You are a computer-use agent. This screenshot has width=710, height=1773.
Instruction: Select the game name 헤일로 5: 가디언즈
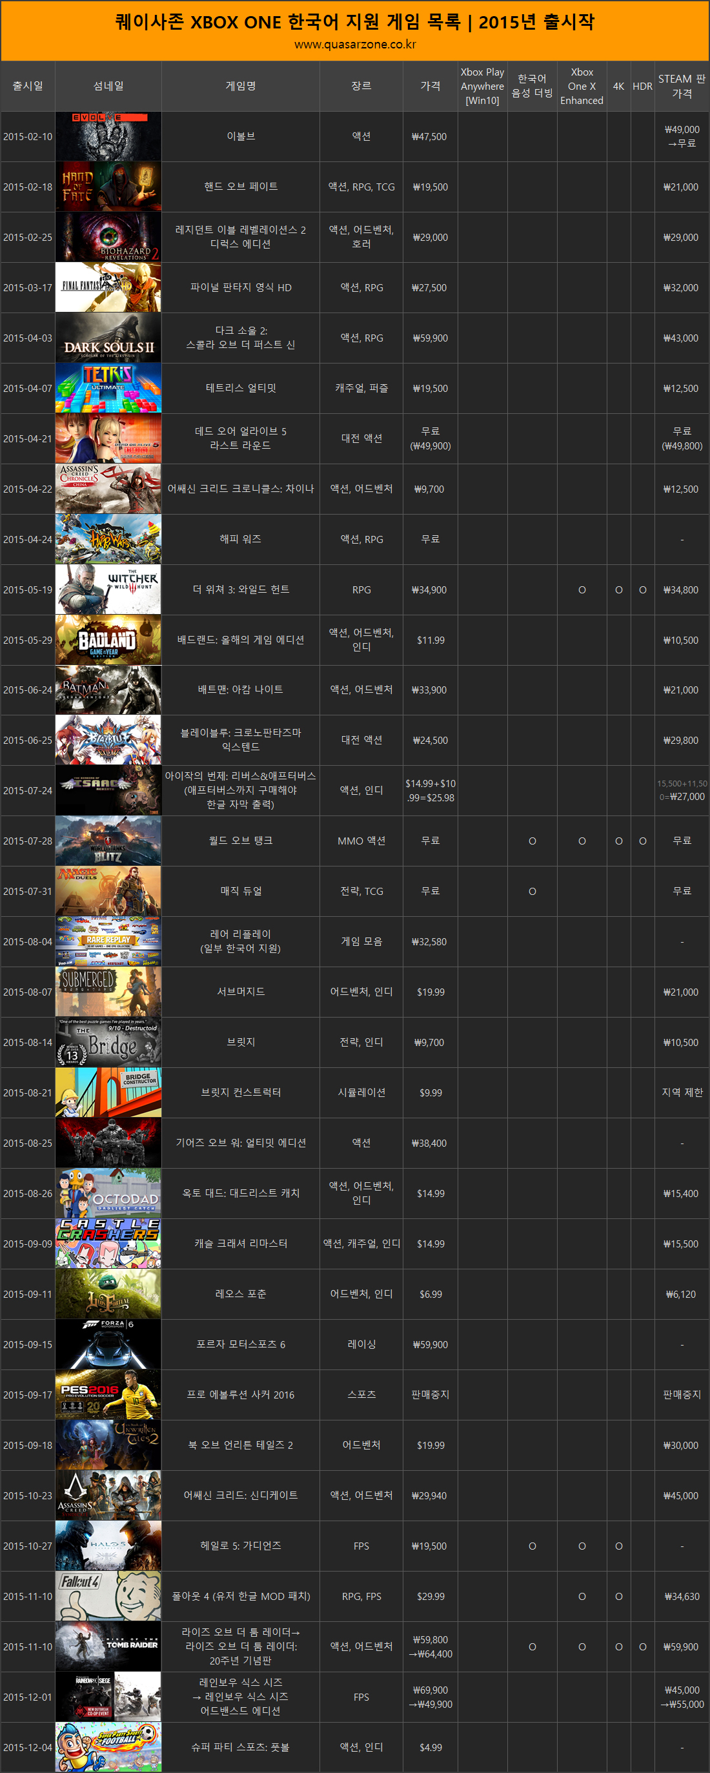click(241, 1545)
